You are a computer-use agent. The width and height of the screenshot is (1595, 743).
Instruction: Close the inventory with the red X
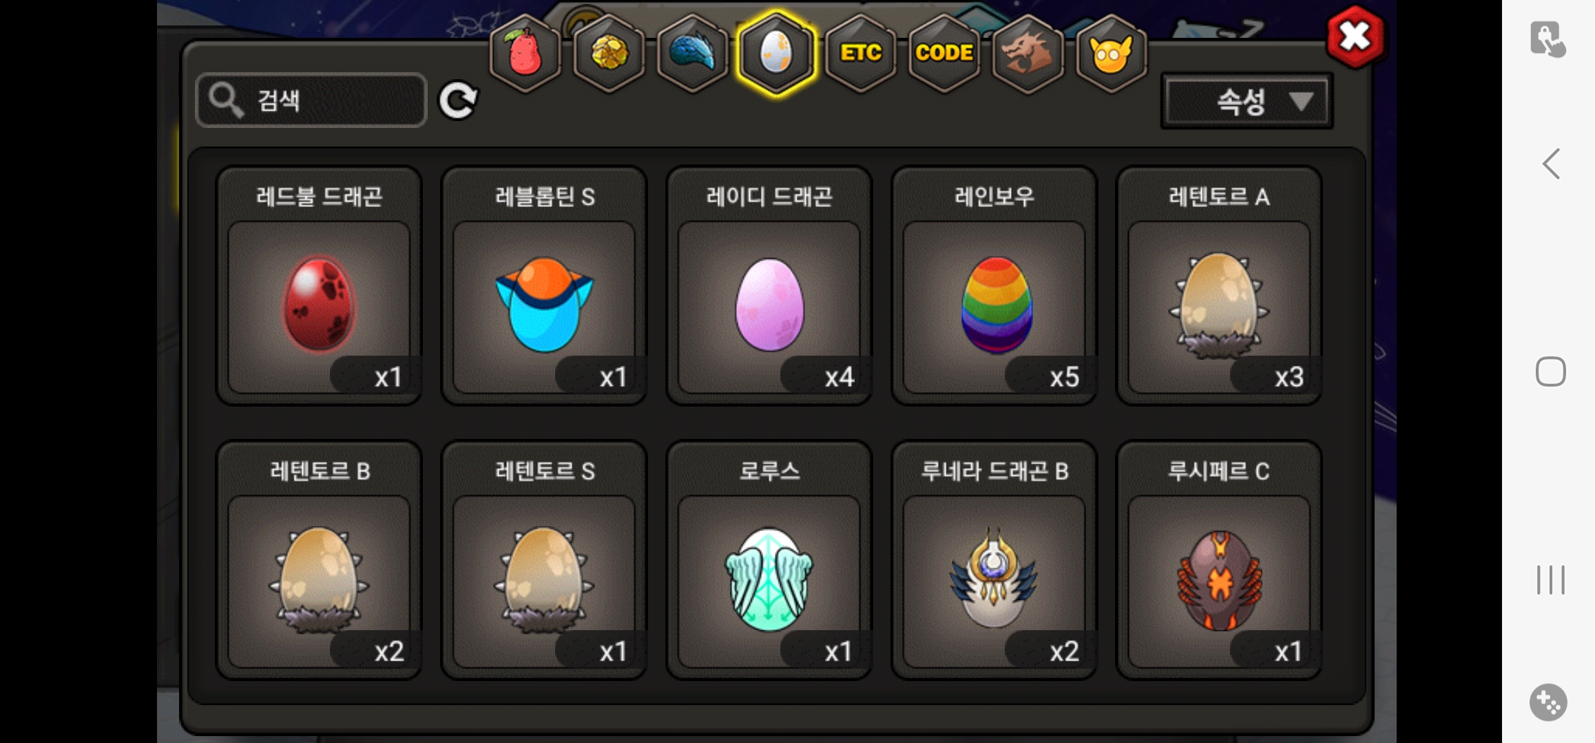pos(1355,36)
